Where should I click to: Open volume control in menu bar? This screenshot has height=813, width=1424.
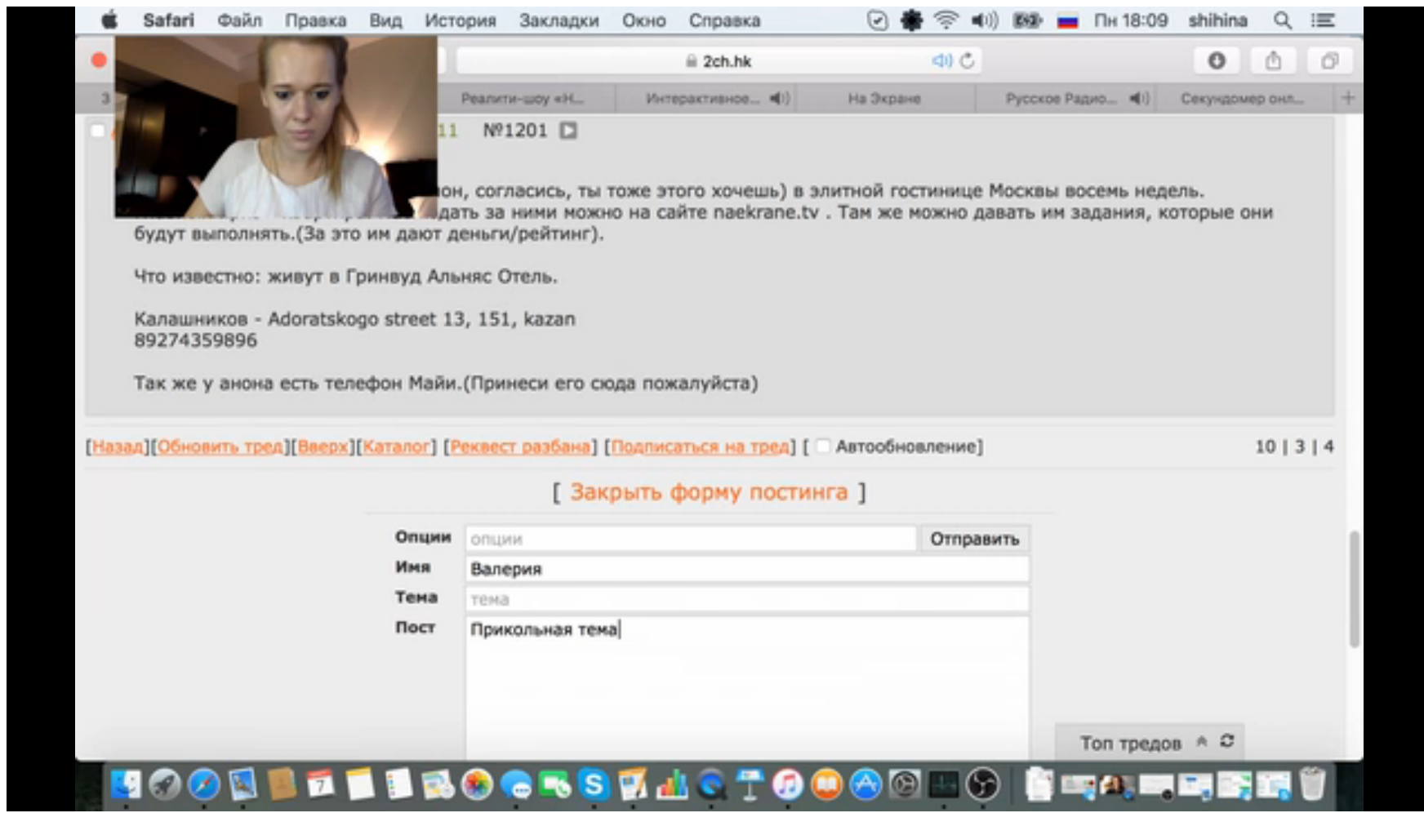click(985, 20)
